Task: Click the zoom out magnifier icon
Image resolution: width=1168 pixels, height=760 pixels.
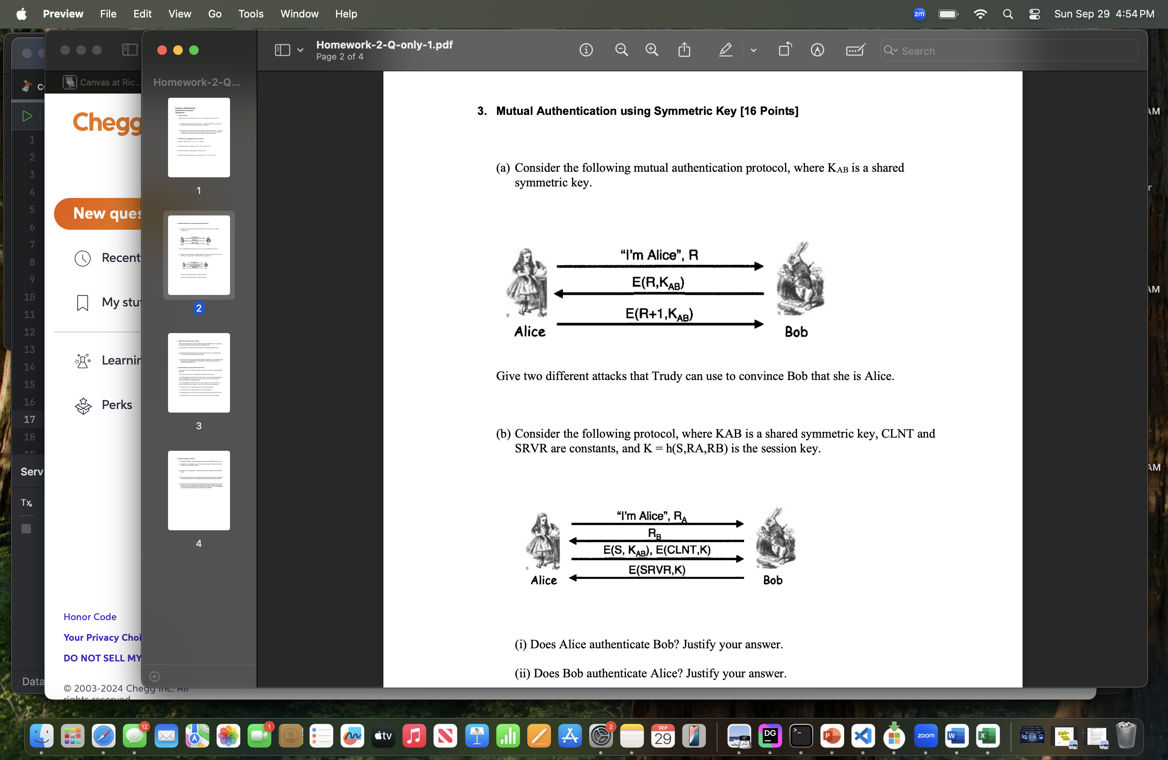Action: (621, 50)
